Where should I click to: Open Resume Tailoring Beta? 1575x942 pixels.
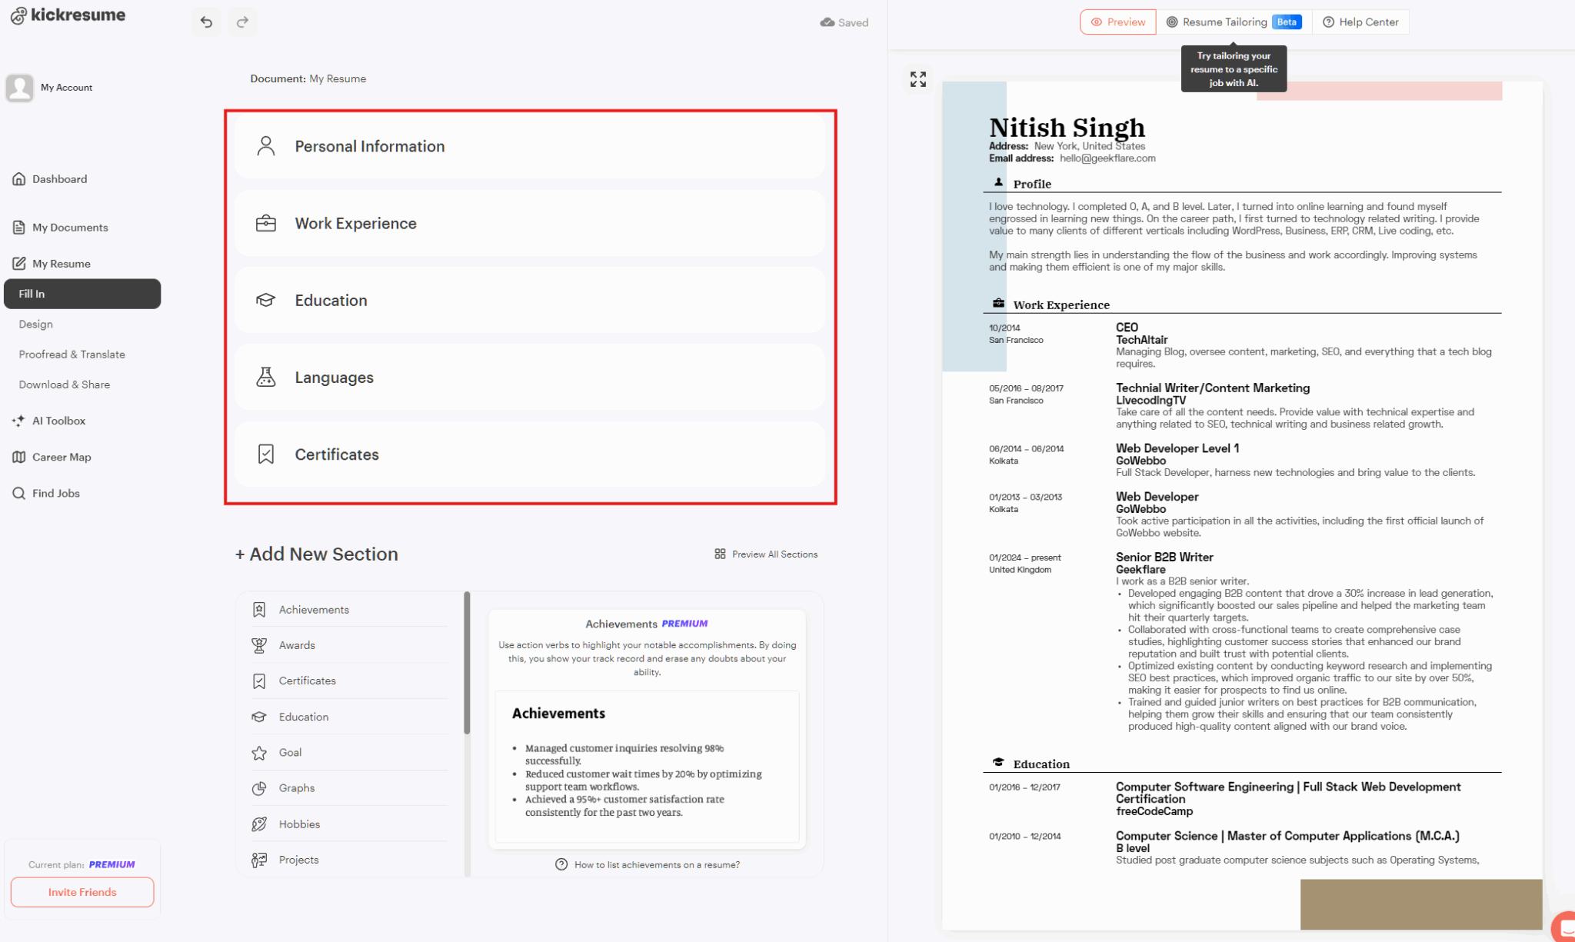coord(1234,22)
